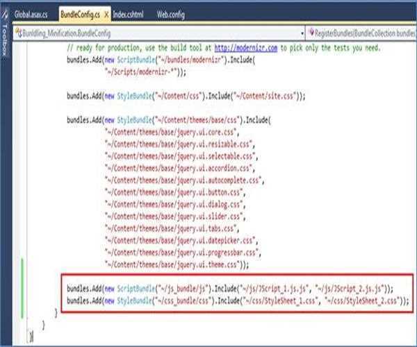Switch to the Global.asax.cs tab
This screenshot has height=347, width=417.
point(31,14)
